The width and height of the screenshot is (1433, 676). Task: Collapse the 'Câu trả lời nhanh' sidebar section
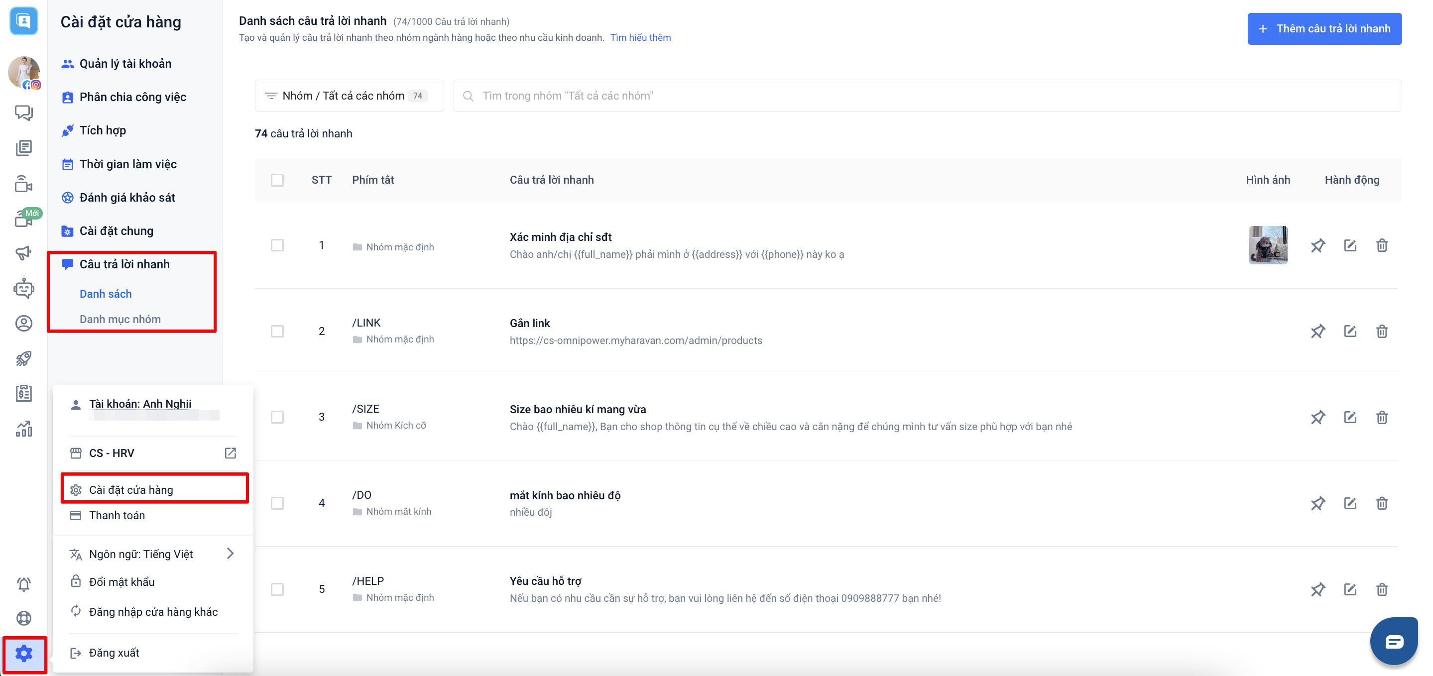tap(124, 264)
